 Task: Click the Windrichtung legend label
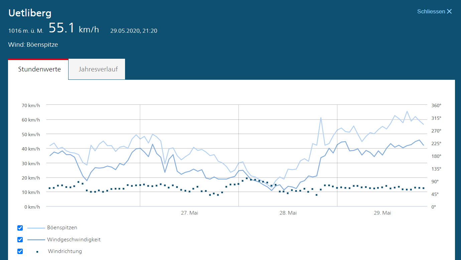[65, 251]
